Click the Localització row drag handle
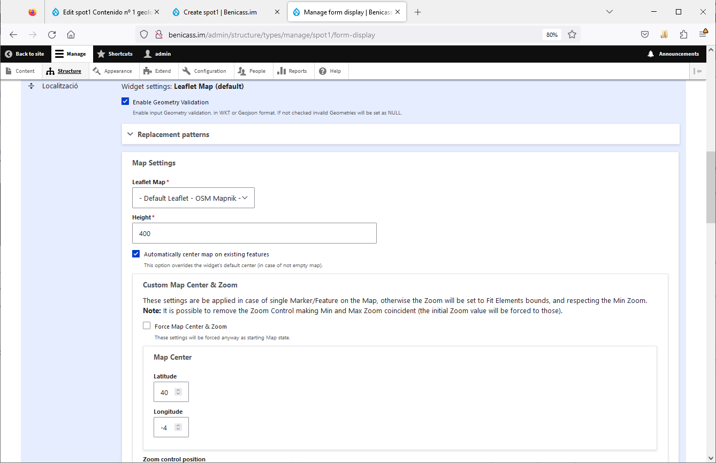The width and height of the screenshot is (716, 463). pos(31,86)
